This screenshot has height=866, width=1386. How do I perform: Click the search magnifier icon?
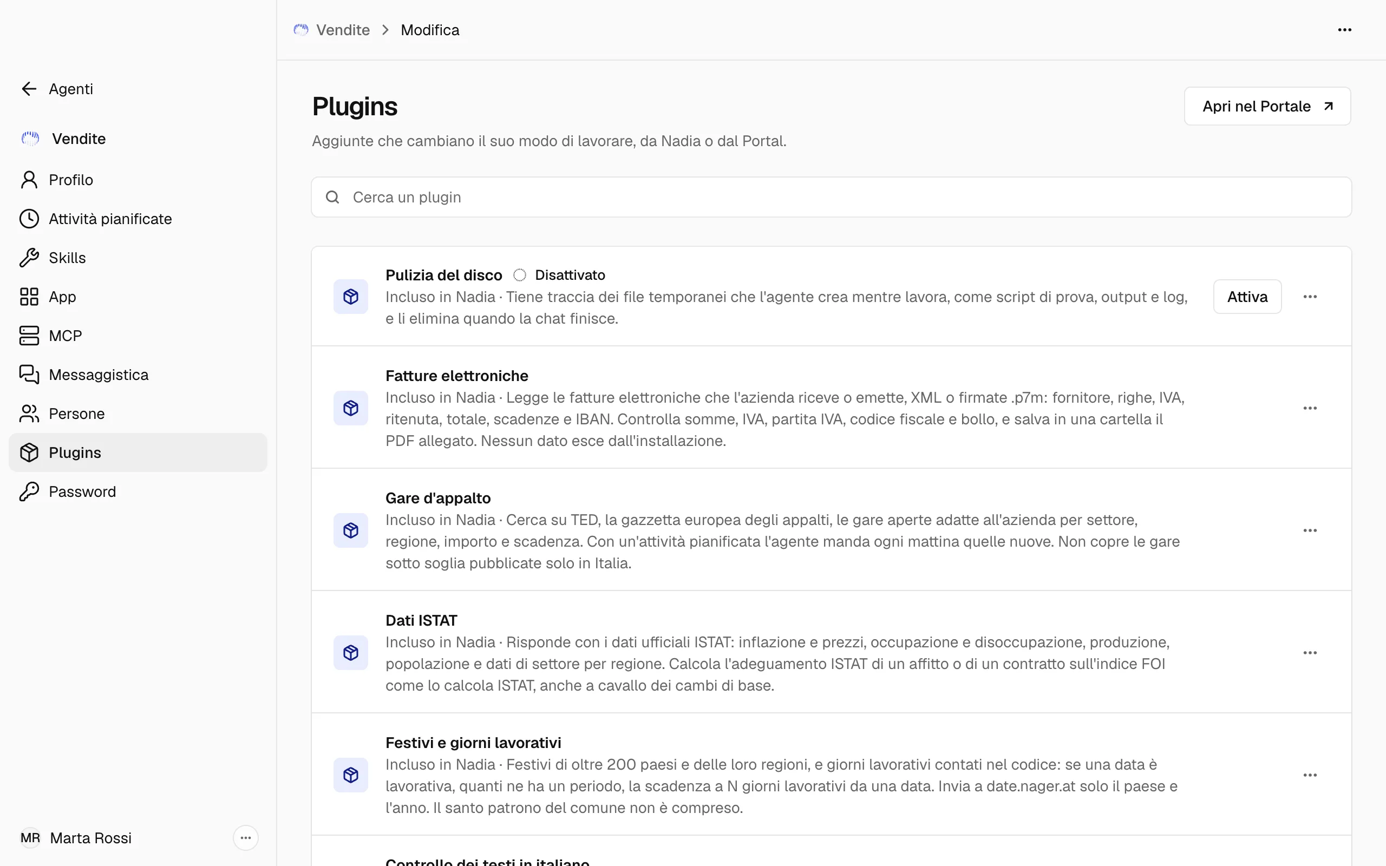(332, 197)
